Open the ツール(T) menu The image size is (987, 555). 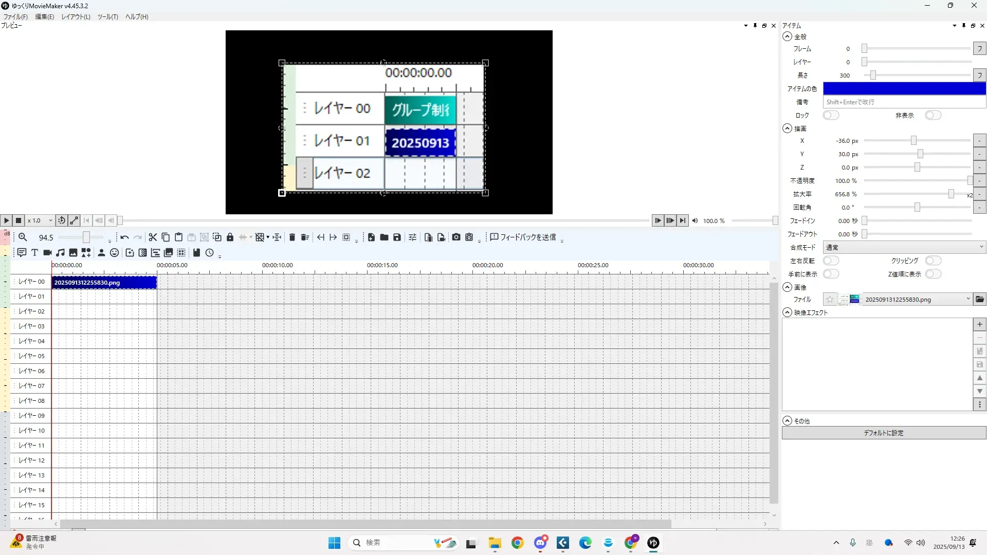[107, 17]
